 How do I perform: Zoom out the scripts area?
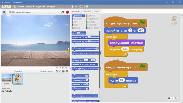pyautogui.click(x=169, y=98)
